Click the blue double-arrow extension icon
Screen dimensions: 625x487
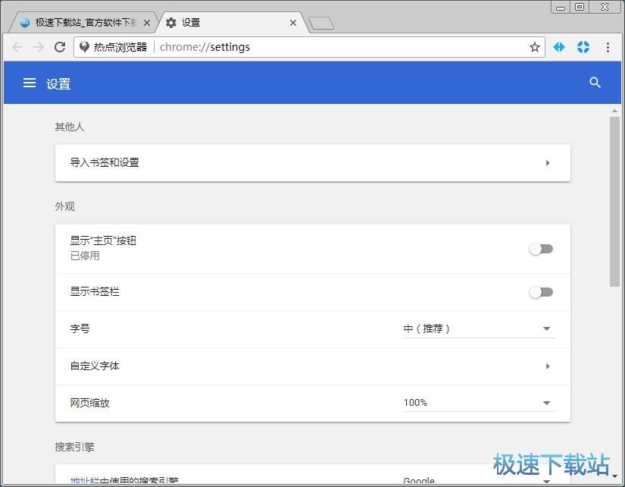(559, 47)
